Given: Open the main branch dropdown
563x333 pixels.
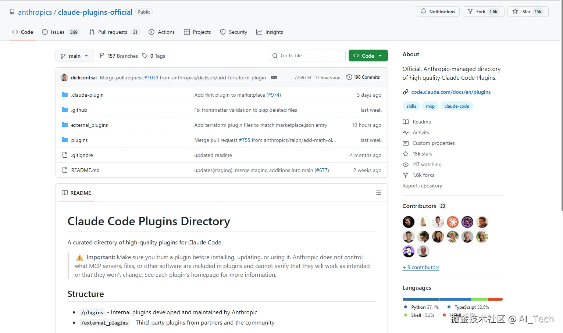Looking at the screenshot, I should [x=75, y=56].
